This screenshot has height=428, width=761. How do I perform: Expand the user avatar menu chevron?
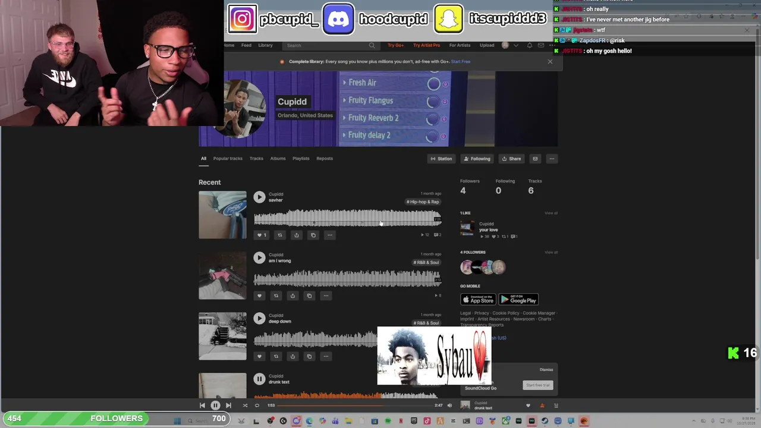coord(516,45)
